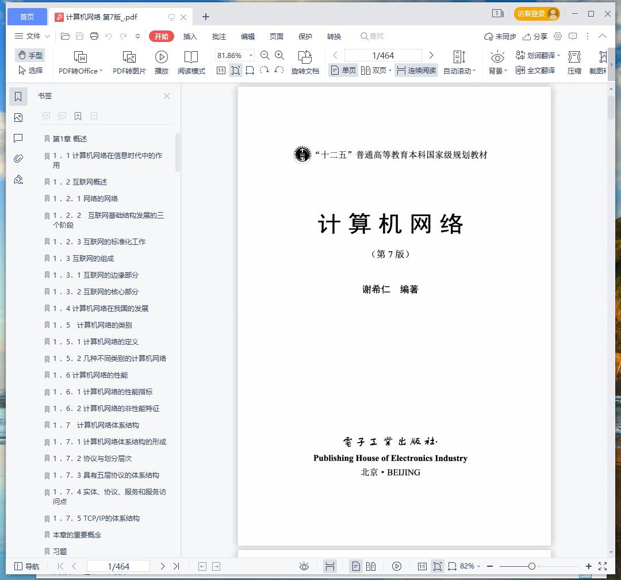
Task: Toggle double-page layout icon in the status bar
Action: pos(371,567)
